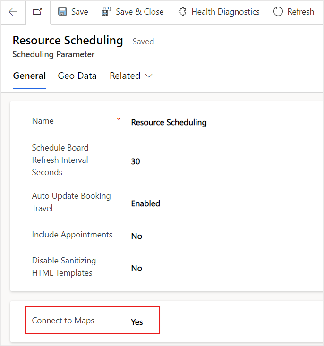Click the Health Diagnostics puzzle icon

point(182,12)
